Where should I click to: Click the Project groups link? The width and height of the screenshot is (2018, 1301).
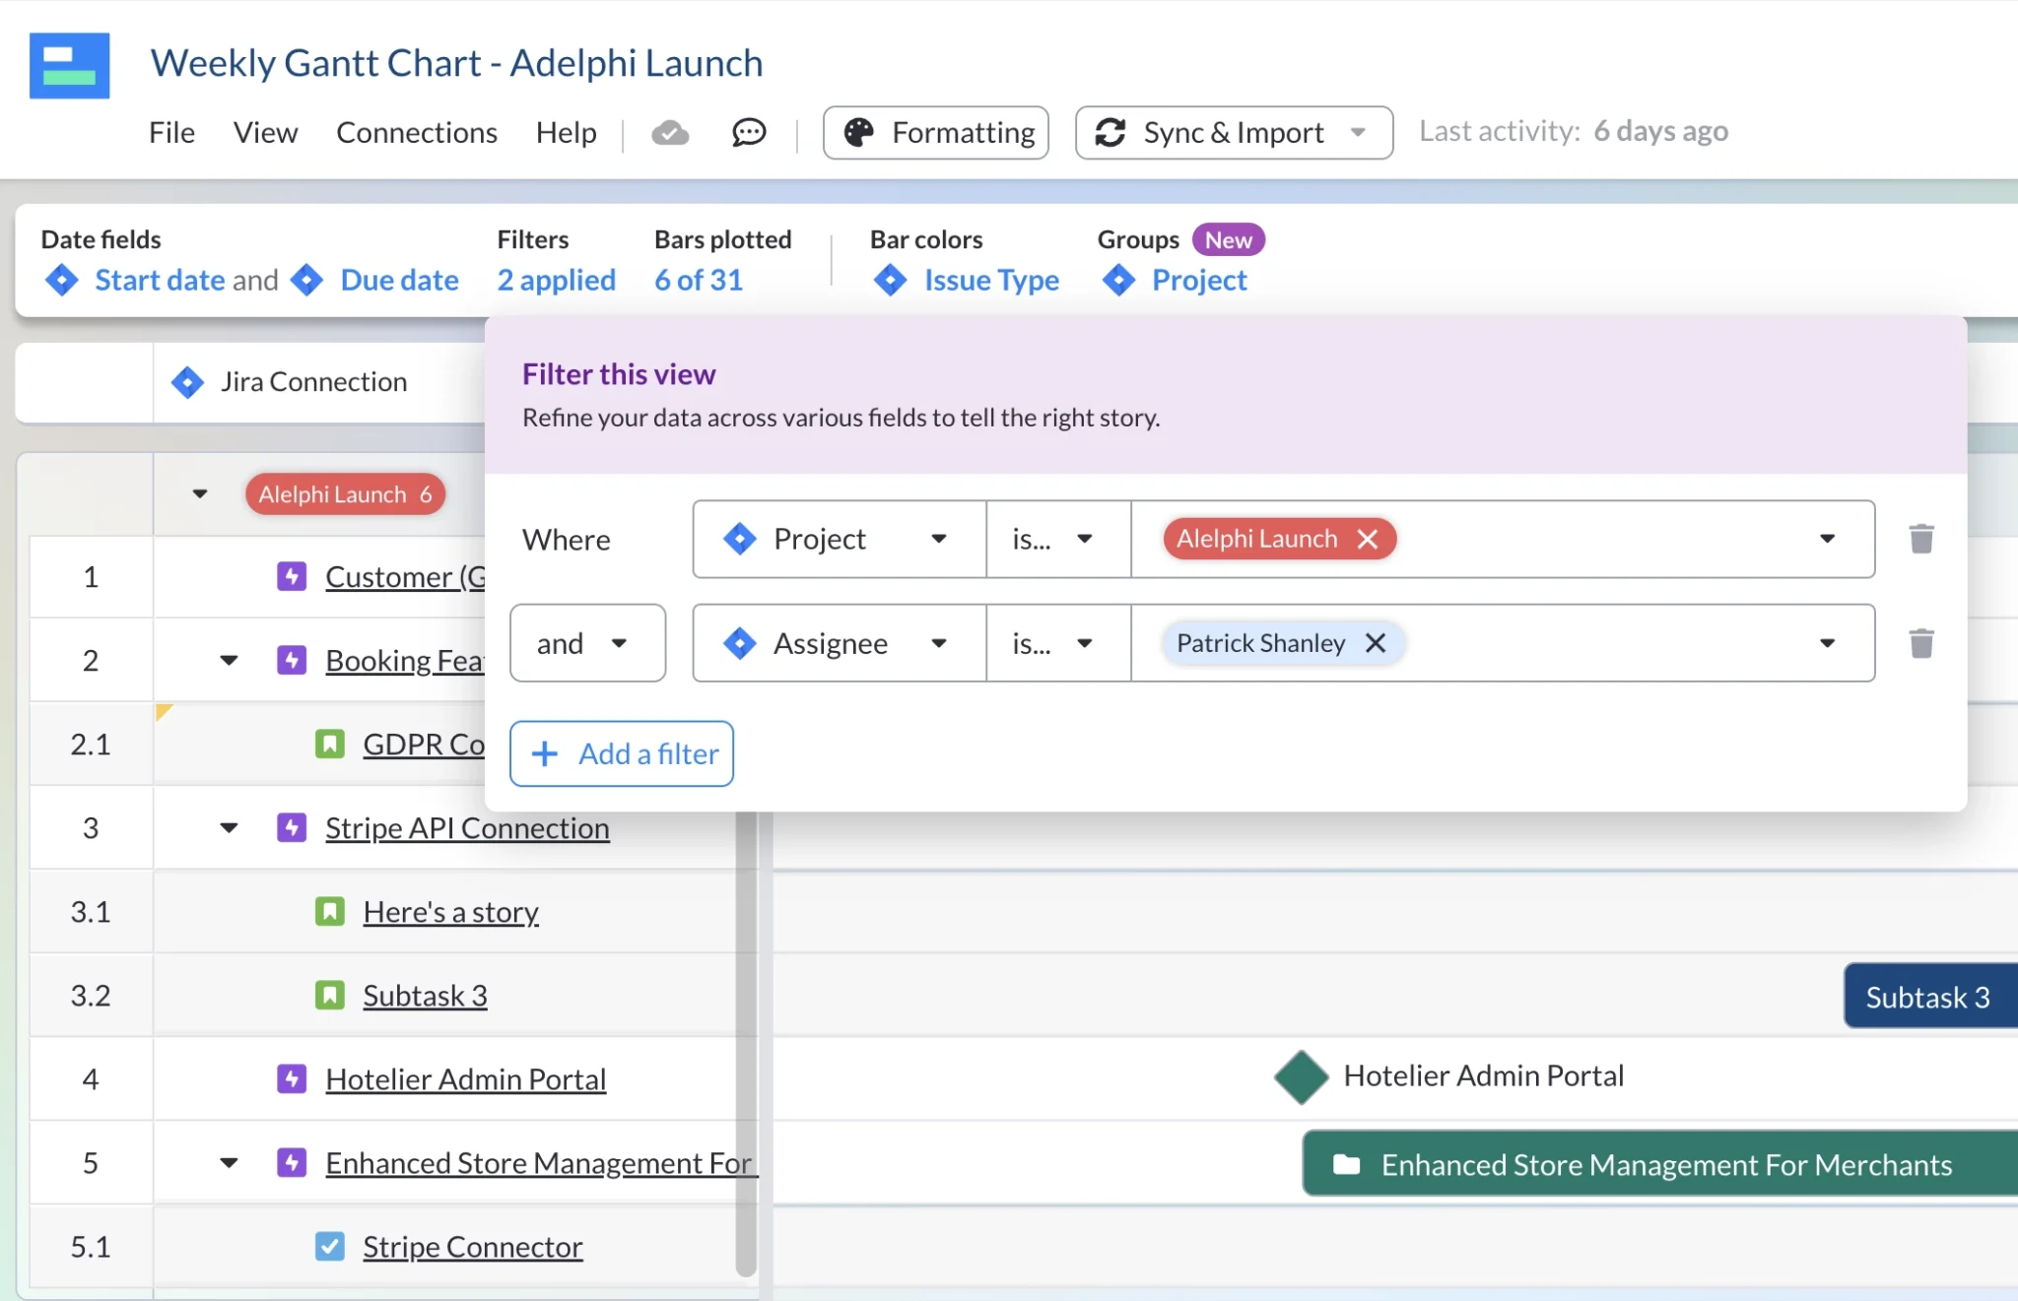pyautogui.click(x=1199, y=280)
